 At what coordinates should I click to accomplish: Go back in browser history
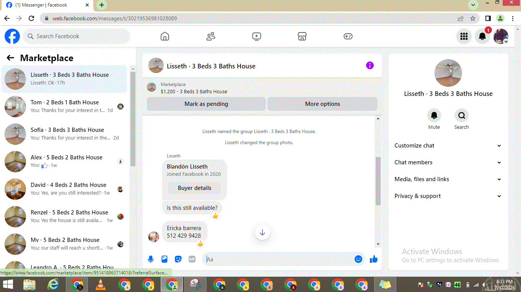tap(7, 18)
